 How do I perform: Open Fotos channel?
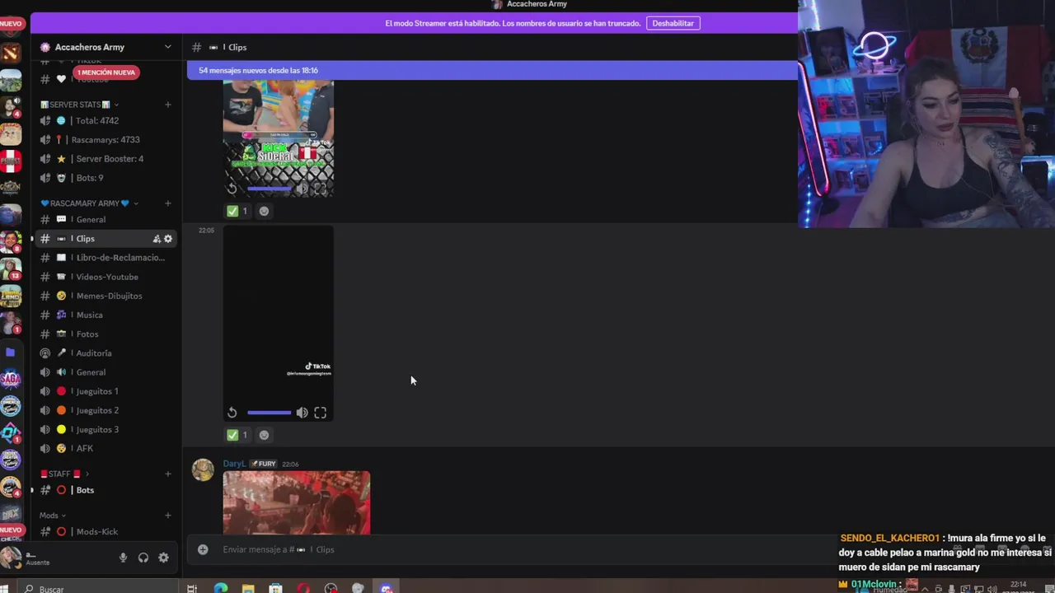[106, 334]
